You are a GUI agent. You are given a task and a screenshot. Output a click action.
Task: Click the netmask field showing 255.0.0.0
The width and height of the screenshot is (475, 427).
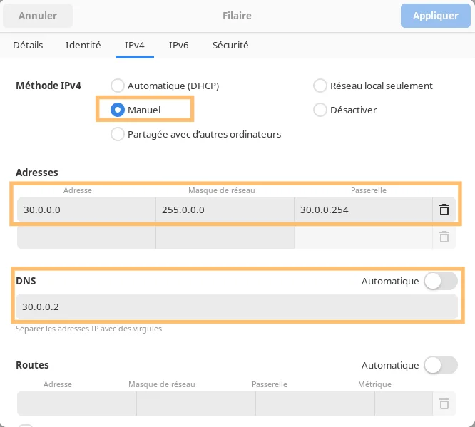pos(225,210)
